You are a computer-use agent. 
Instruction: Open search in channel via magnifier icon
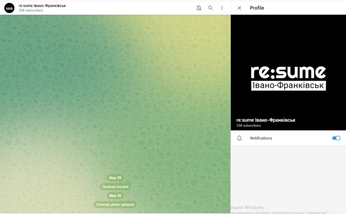click(x=211, y=8)
